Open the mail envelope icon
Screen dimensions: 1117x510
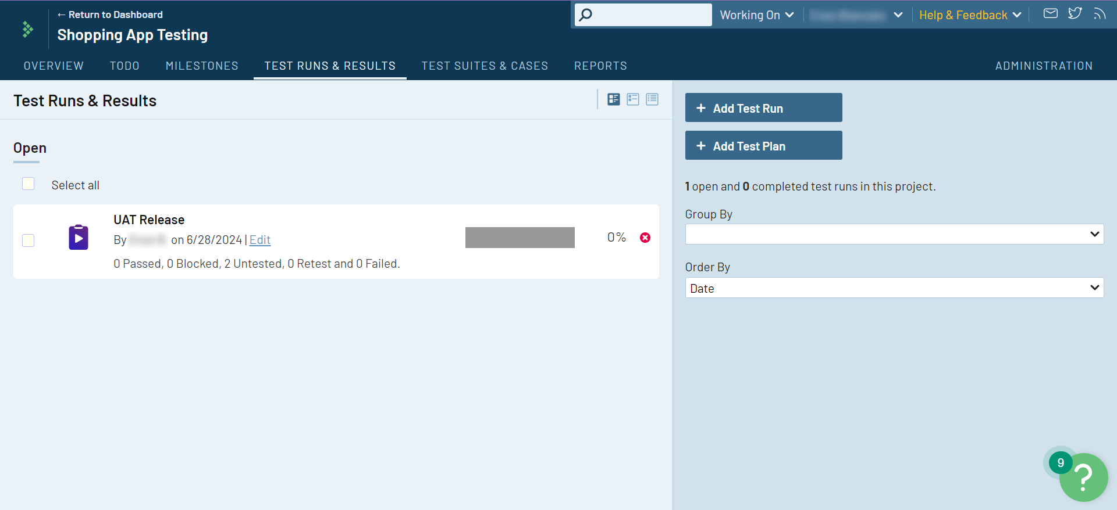click(x=1050, y=13)
